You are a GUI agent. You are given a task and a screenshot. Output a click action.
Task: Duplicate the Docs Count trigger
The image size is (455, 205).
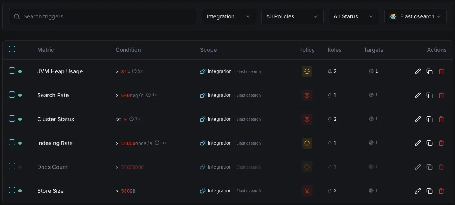pyautogui.click(x=430, y=167)
